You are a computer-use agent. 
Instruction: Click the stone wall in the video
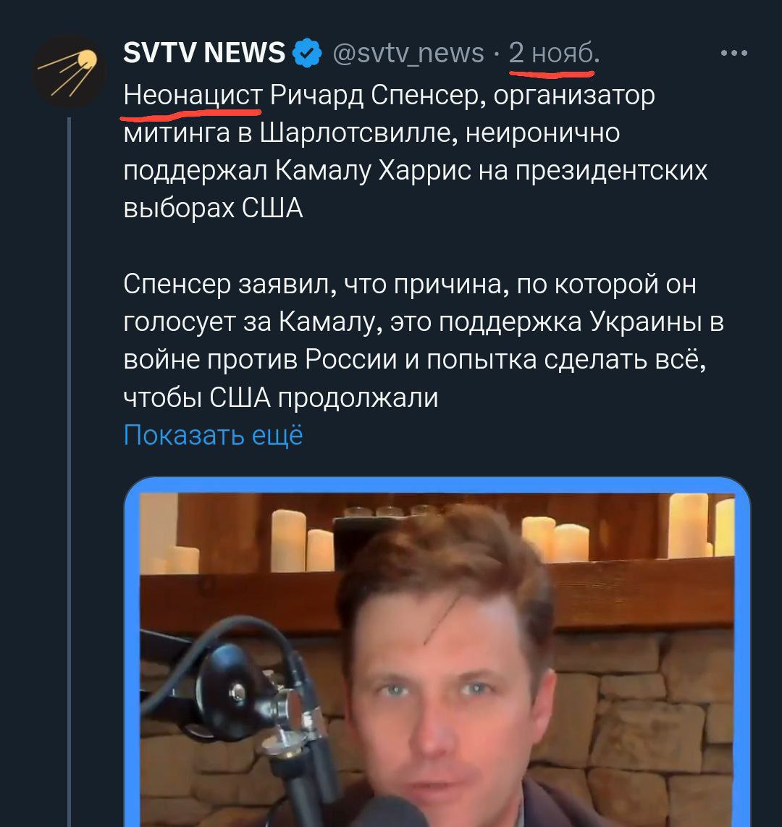[x=643, y=728]
